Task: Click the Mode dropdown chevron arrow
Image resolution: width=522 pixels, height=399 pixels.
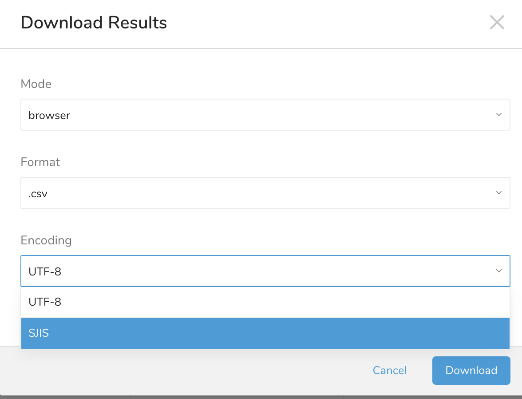Action: point(498,115)
